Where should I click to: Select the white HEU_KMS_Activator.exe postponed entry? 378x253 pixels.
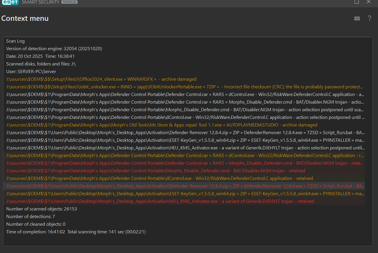pyautogui.click(x=185, y=148)
